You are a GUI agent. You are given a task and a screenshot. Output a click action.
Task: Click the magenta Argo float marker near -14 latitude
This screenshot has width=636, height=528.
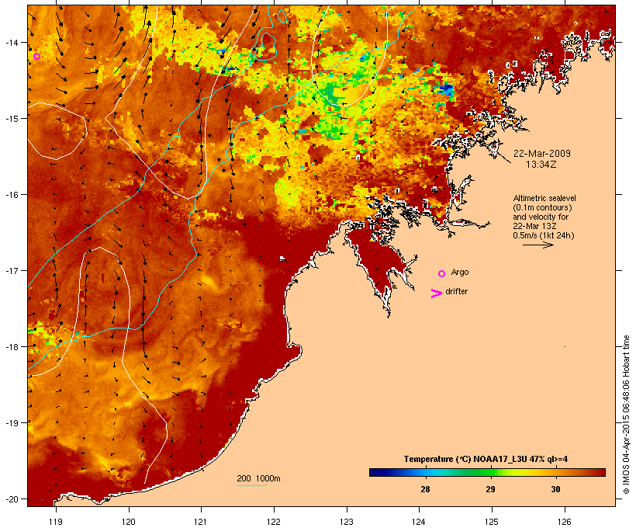[x=37, y=56]
